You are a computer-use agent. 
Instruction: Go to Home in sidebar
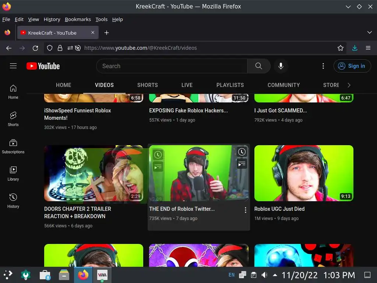tap(13, 92)
